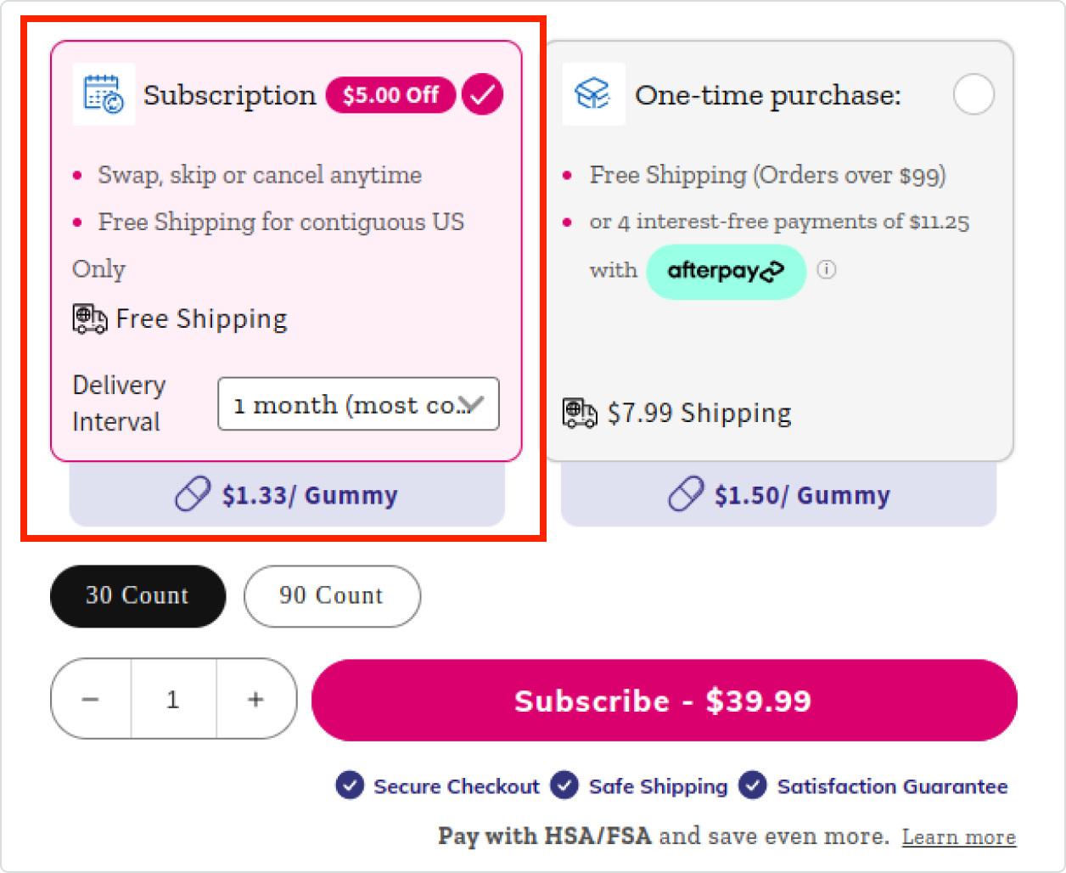This screenshot has width=1066, height=873.
Task: Decrease quantity with the minus button
Action: pyautogui.click(x=91, y=699)
